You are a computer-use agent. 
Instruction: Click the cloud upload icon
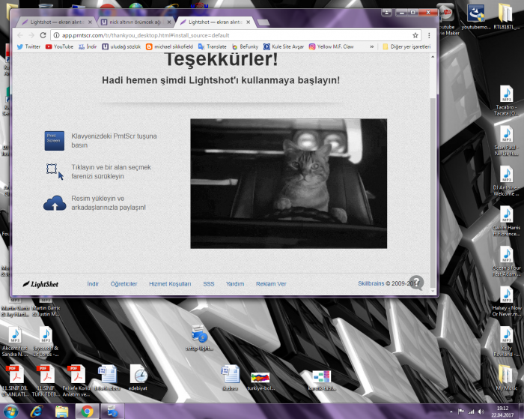pyautogui.click(x=55, y=203)
